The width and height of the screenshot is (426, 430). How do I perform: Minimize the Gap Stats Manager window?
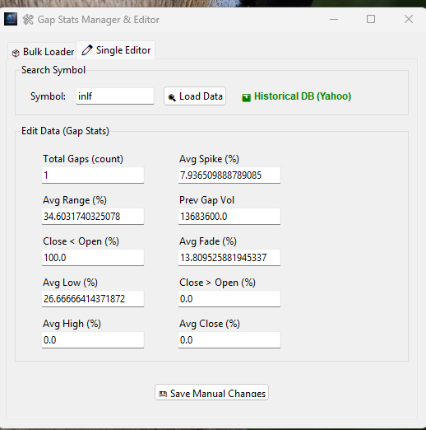click(x=334, y=19)
